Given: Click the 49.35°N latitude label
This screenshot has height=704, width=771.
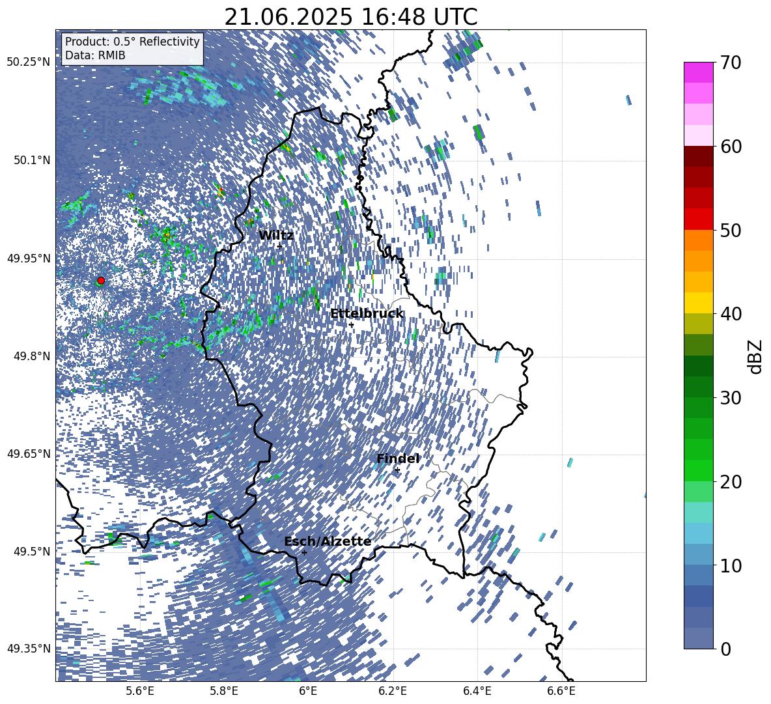Looking at the screenshot, I should [29, 649].
